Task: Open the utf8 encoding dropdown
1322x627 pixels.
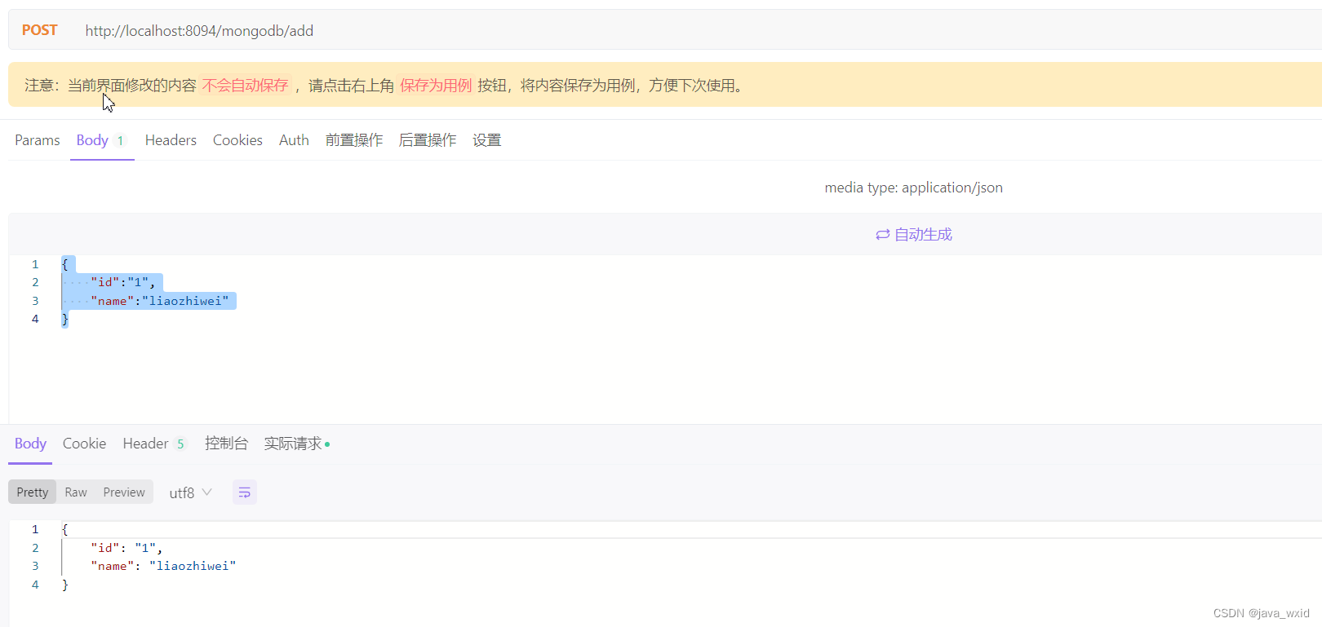Action: 190,492
